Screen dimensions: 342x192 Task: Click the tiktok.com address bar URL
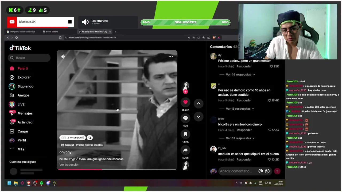pos(92,38)
